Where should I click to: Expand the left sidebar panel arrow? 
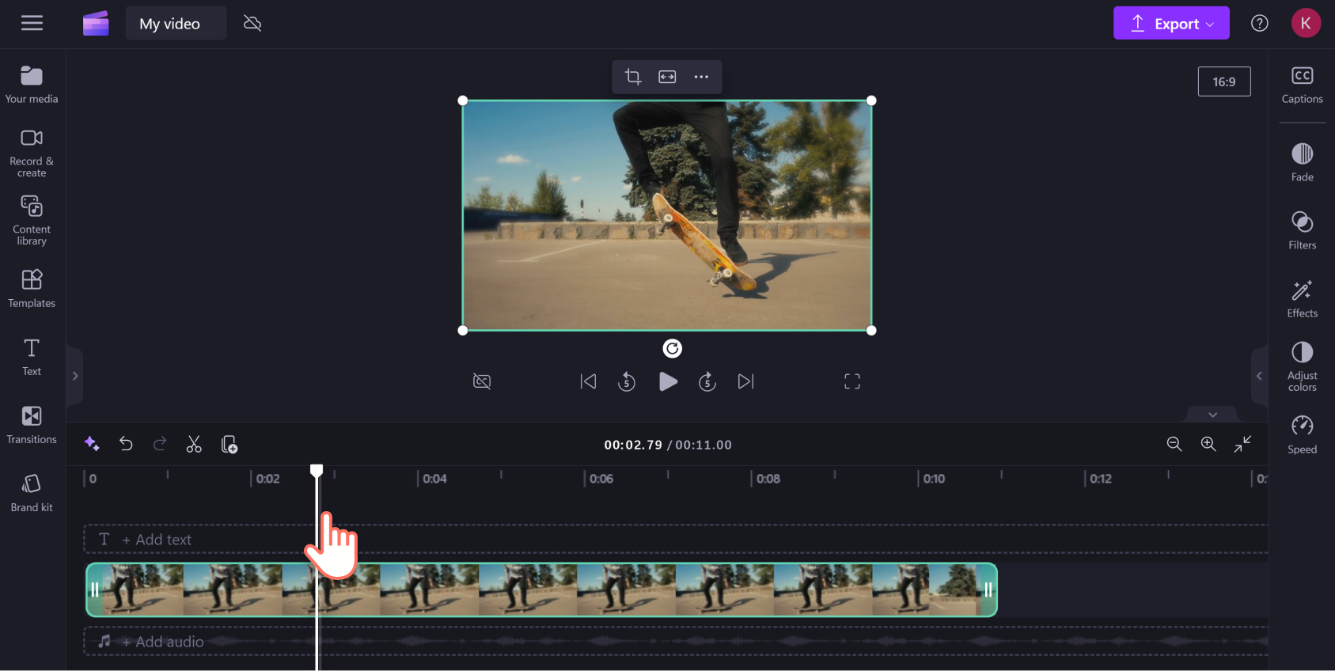[x=75, y=376]
